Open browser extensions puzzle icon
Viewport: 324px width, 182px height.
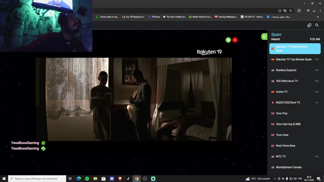click(299, 11)
